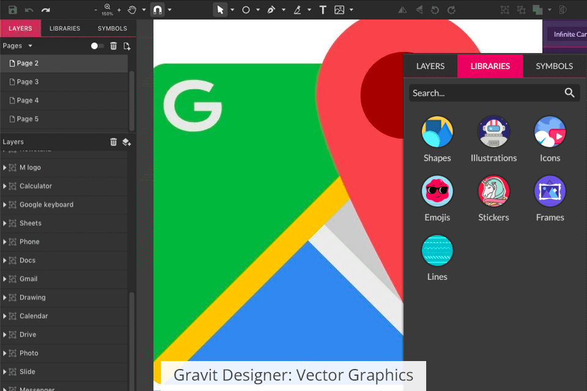Select Page 4 in pages list

coord(64,100)
